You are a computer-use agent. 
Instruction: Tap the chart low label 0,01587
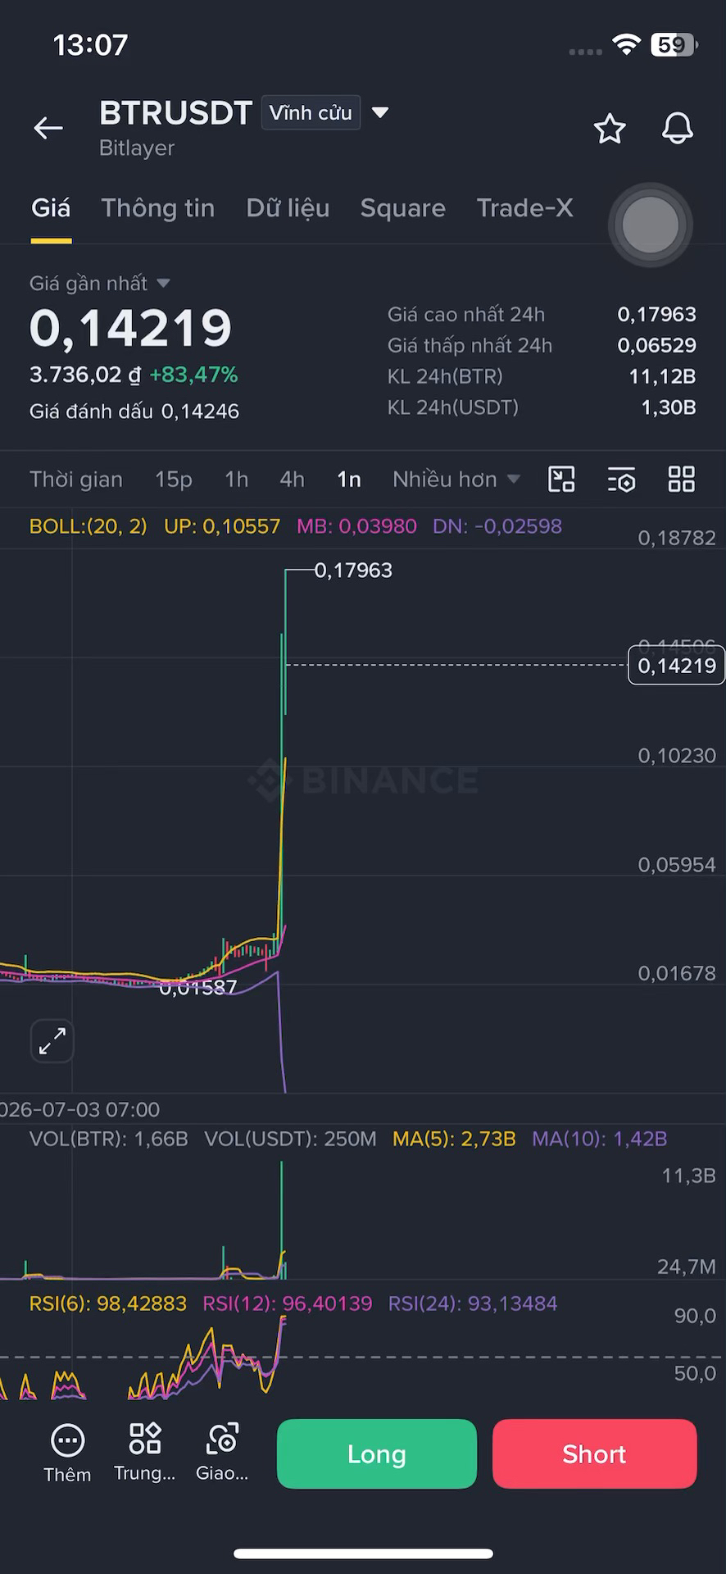click(x=198, y=988)
